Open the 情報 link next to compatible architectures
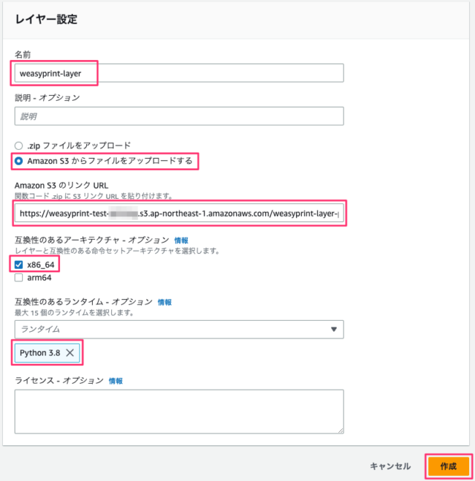Image resolution: width=475 pixels, height=481 pixels. point(181,240)
